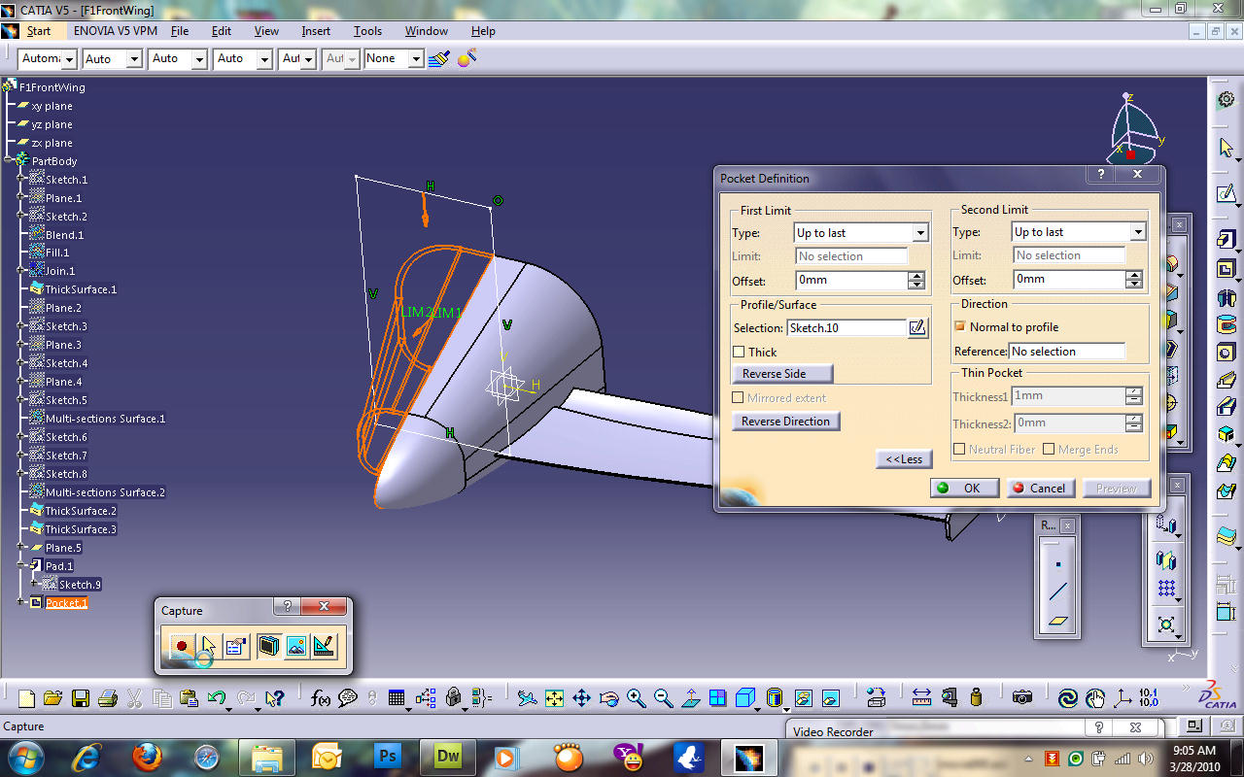
Task: Select the Fit All view icon
Action: (x=553, y=697)
